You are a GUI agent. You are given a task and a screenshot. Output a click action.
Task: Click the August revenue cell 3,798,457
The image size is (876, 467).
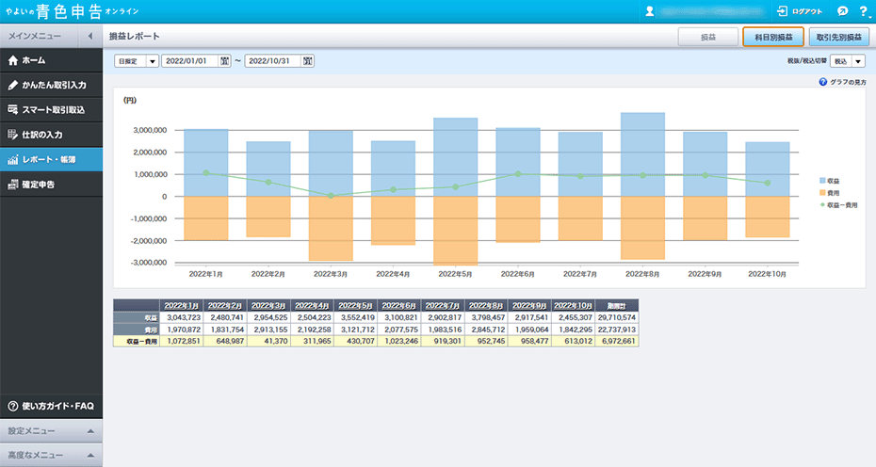click(487, 317)
